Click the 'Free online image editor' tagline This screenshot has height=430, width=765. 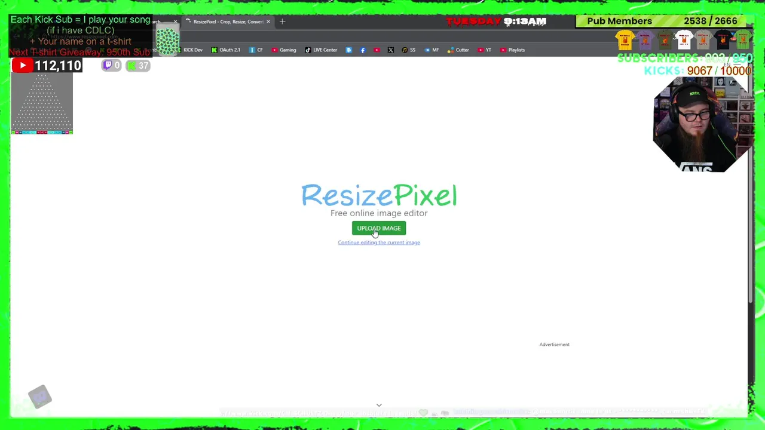pos(379,213)
